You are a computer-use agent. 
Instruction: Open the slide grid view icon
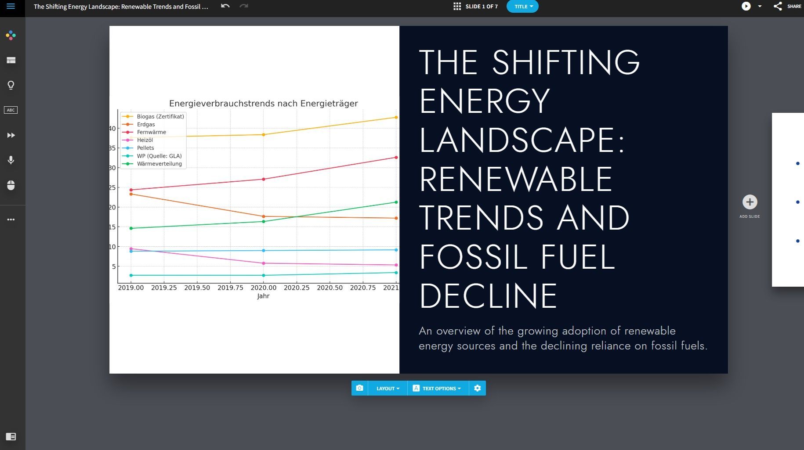click(x=457, y=6)
